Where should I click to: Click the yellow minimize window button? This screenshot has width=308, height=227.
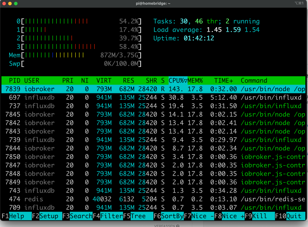coord(10,4)
